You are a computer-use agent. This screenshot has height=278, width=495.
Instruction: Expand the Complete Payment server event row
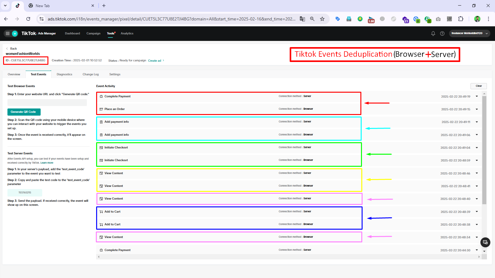(477, 96)
